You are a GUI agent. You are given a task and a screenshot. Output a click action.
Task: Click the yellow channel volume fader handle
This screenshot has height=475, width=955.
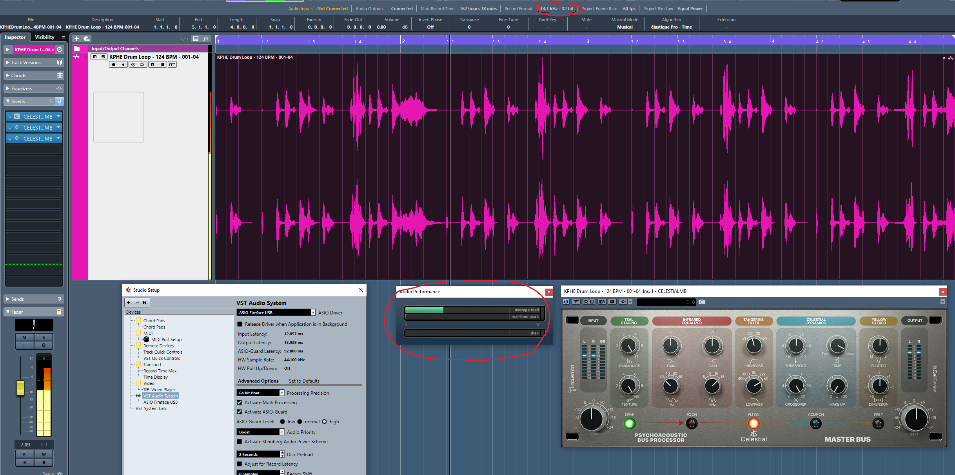[x=20, y=388]
